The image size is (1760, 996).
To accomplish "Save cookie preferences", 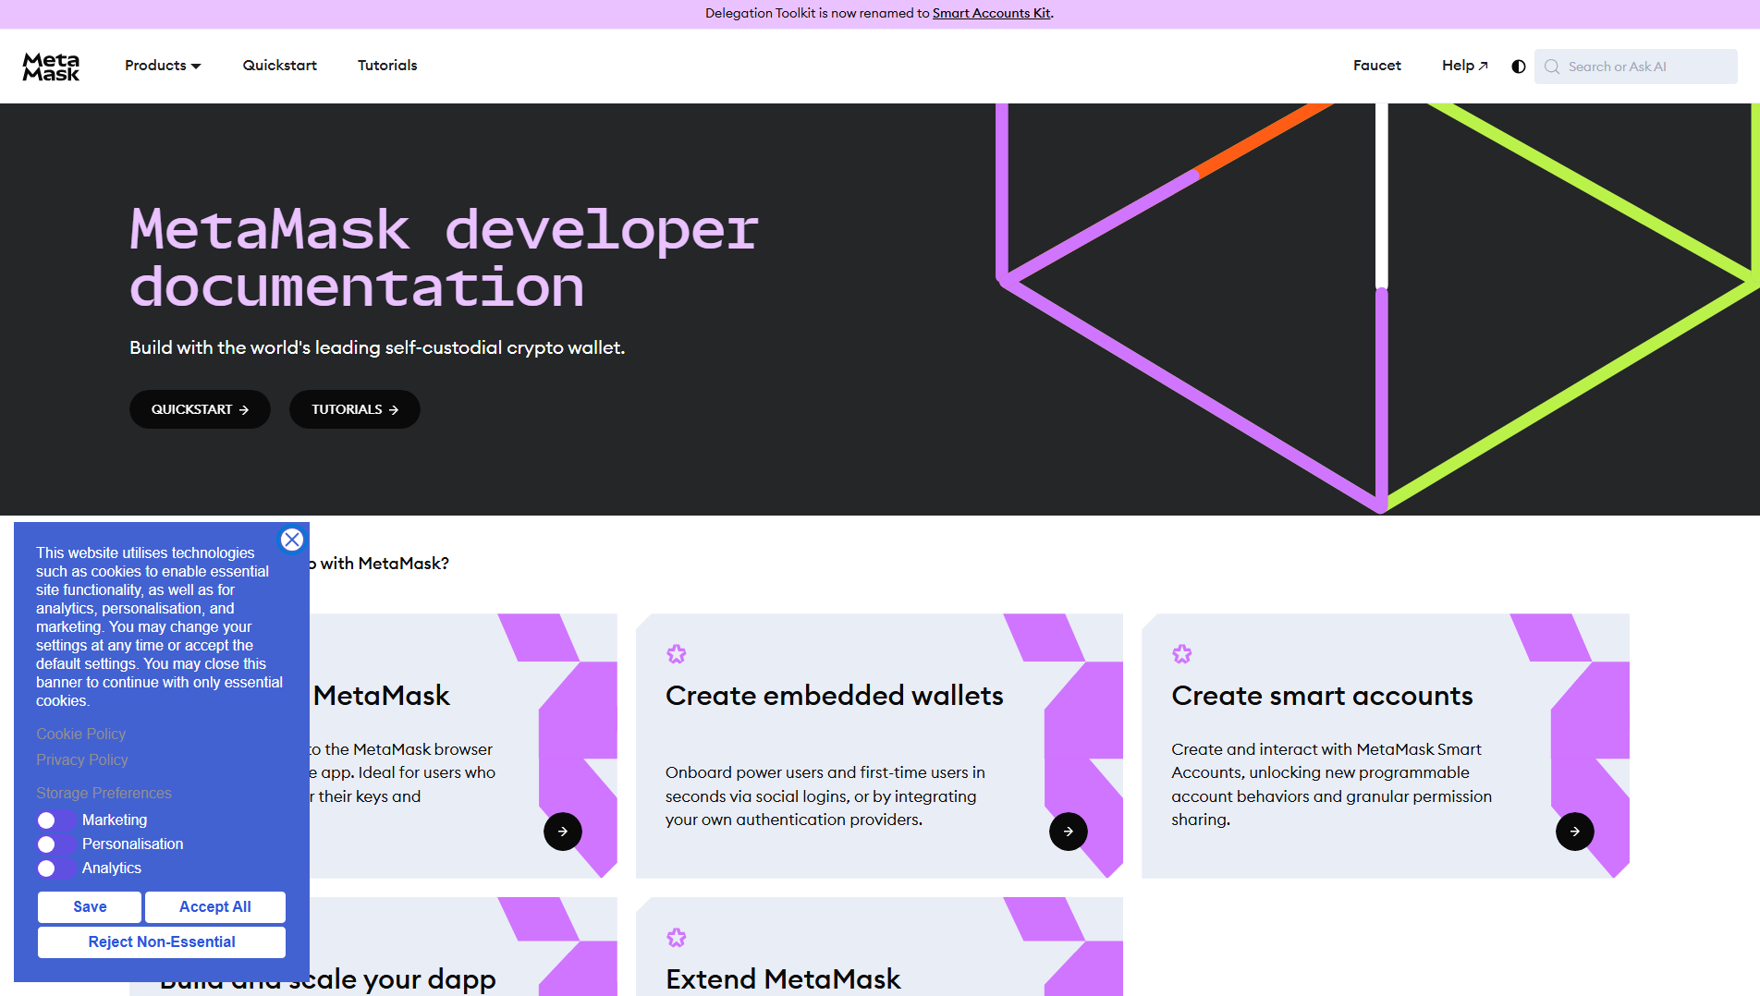I will coord(90,907).
